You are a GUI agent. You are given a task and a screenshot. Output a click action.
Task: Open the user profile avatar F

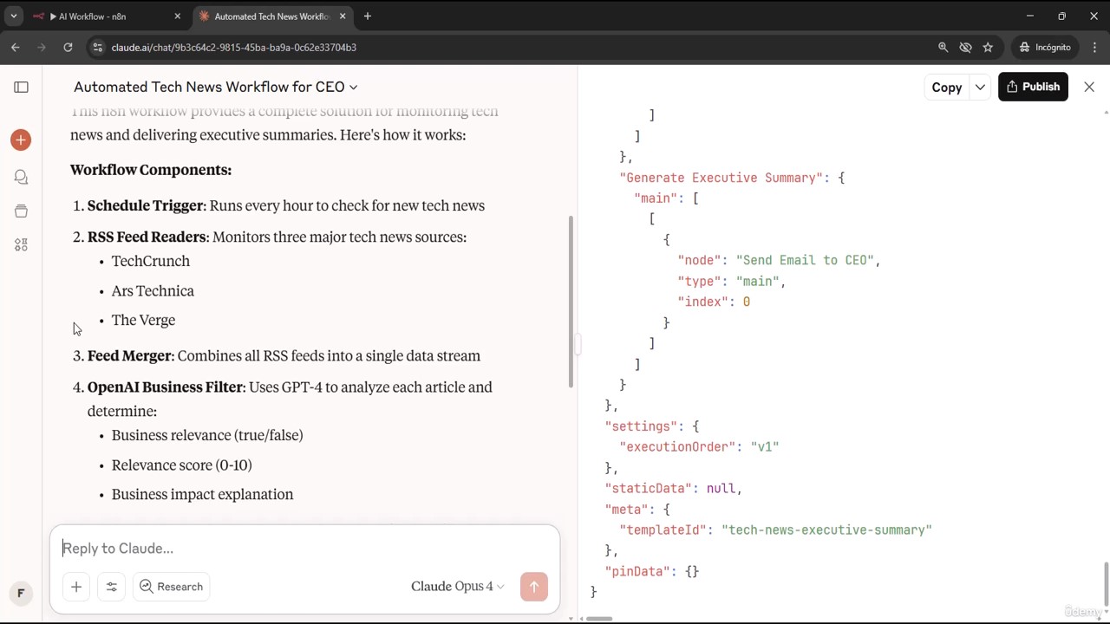[x=21, y=594]
